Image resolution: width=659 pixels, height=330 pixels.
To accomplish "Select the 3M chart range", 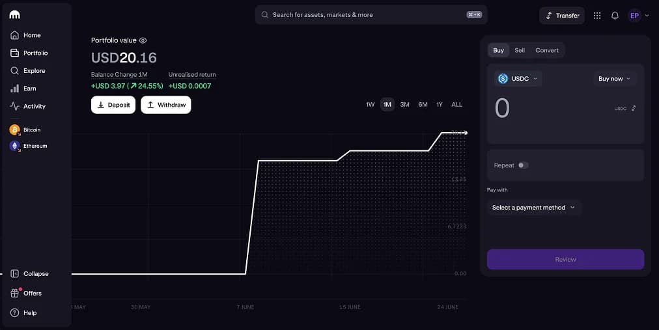I will pyautogui.click(x=405, y=105).
